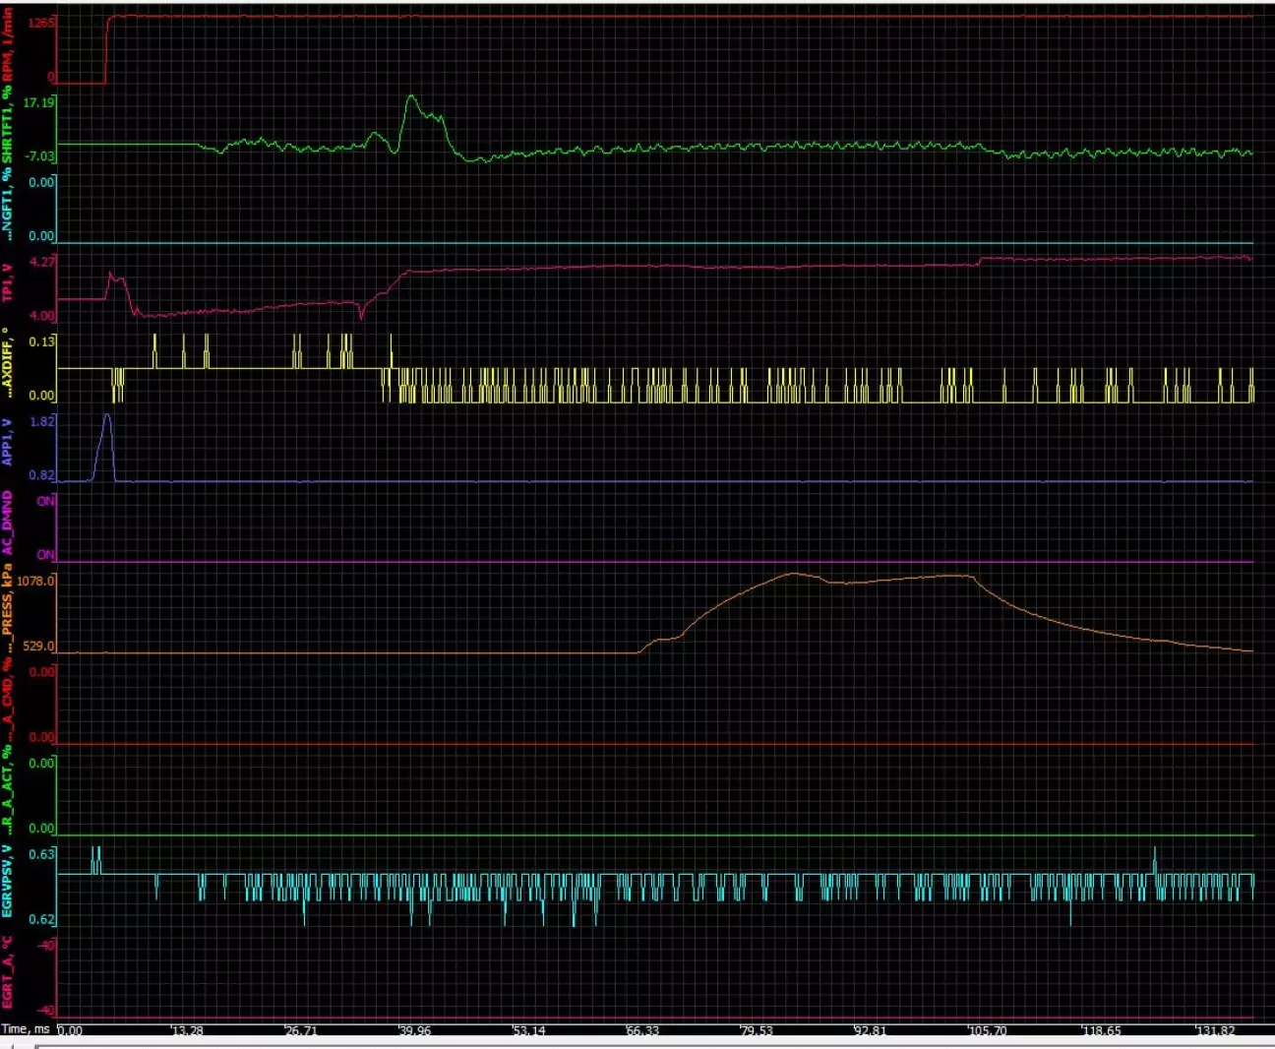This screenshot has height=1049, width=1275.
Task: Click the 1078.0 pressure scale value
Action: pos(36,581)
